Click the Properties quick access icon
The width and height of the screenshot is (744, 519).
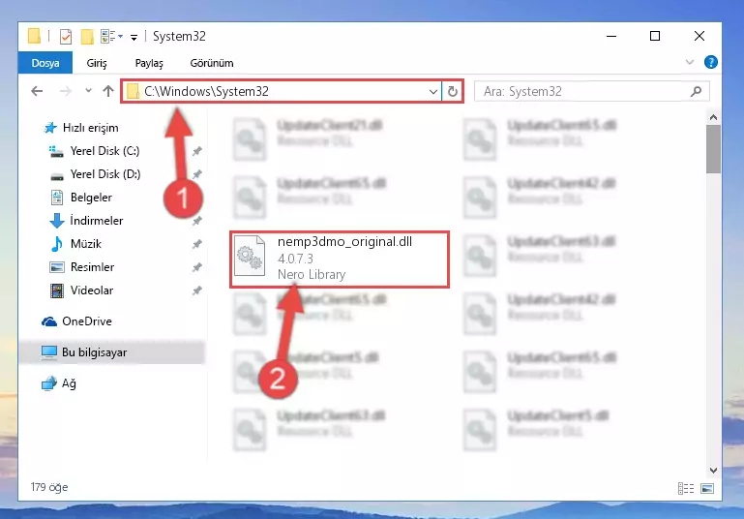tap(66, 37)
